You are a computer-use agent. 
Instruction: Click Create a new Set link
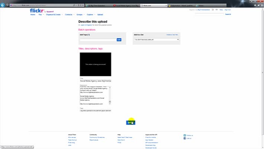point(172,35)
